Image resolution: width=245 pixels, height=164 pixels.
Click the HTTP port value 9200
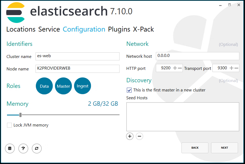166,68
